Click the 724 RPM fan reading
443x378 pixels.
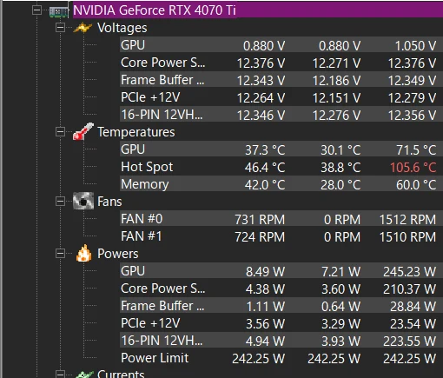[260, 237]
